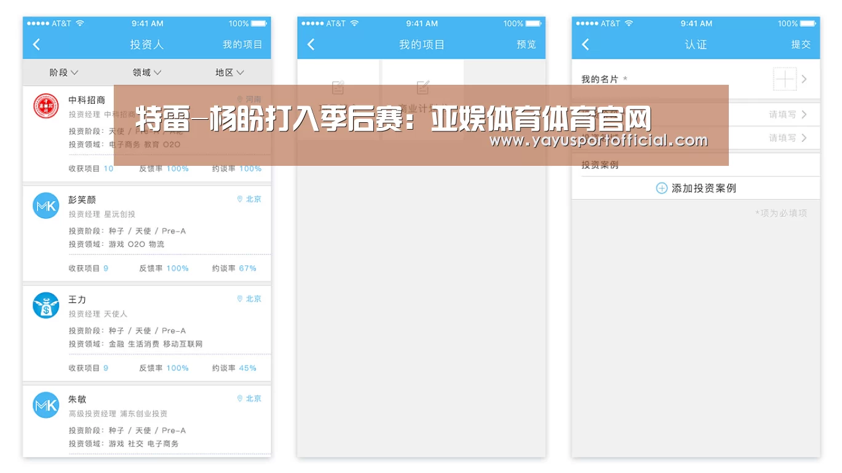Tap 添加投资案例 button label
The width and height of the screenshot is (842, 473).
(x=704, y=189)
